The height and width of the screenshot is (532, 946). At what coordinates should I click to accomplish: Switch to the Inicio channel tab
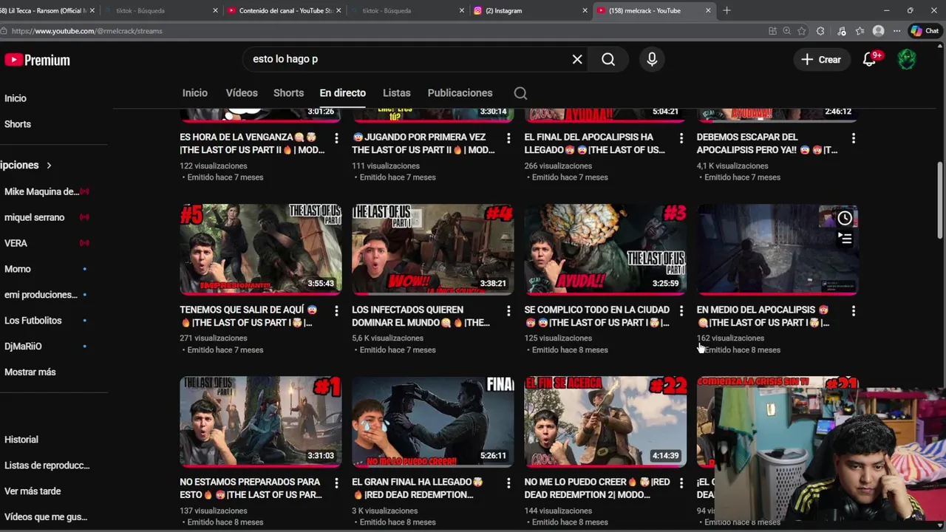pyautogui.click(x=195, y=93)
